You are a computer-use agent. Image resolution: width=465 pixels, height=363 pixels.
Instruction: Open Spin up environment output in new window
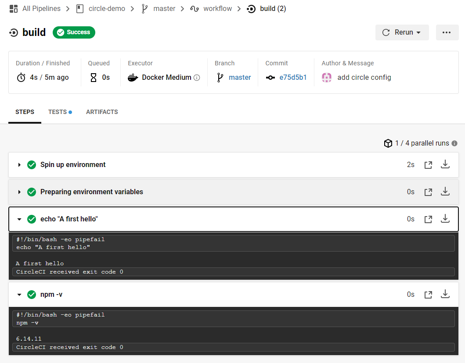(428, 164)
